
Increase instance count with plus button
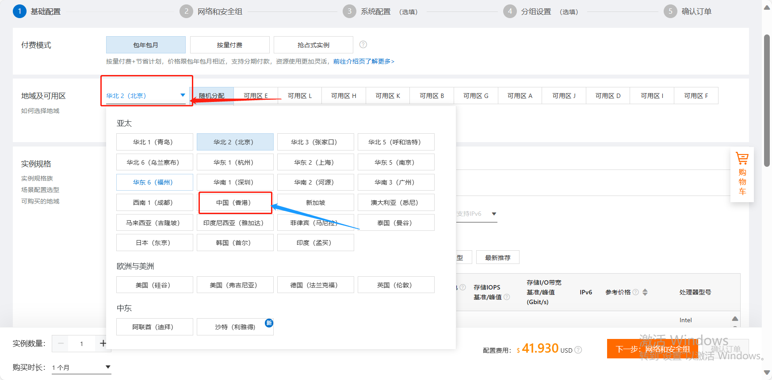pos(103,343)
